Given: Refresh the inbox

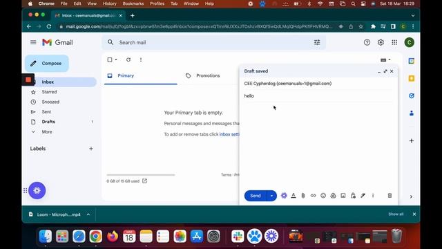Looking at the screenshot, I should tap(128, 59).
